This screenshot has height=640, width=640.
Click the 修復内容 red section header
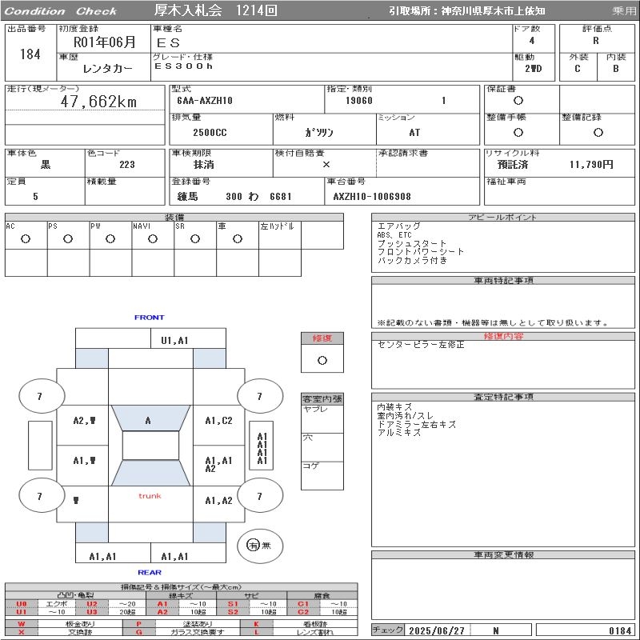pos(503,336)
